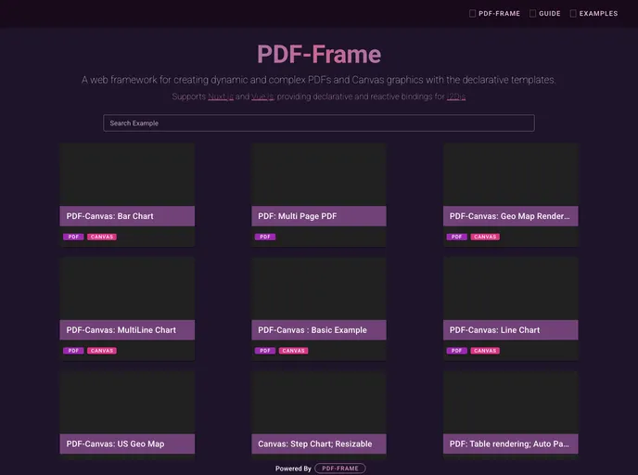Select PDF tag on Multi Page PDF card
Image resolution: width=638 pixels, height=475 pixels.
click(265, 237)
